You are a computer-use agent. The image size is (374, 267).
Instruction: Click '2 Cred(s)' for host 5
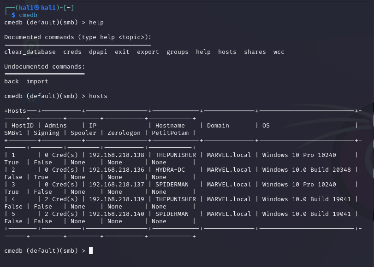pyautogui.click(x=61, y=214)
